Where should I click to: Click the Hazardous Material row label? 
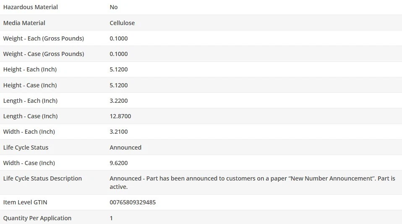coord(30,7)
